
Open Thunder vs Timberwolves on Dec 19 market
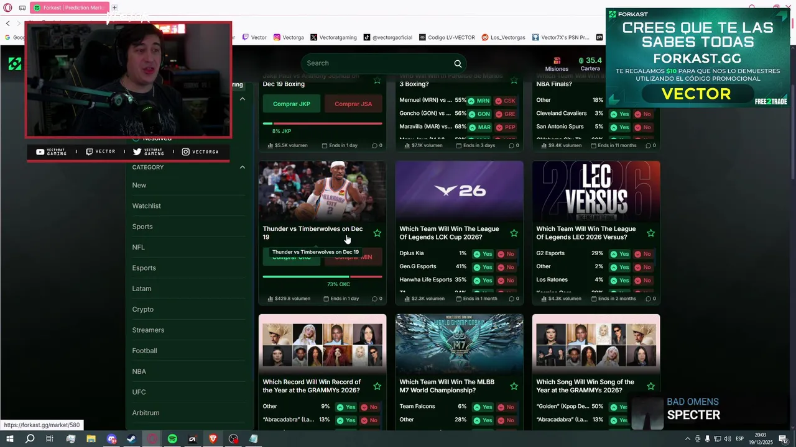(313, 233)
